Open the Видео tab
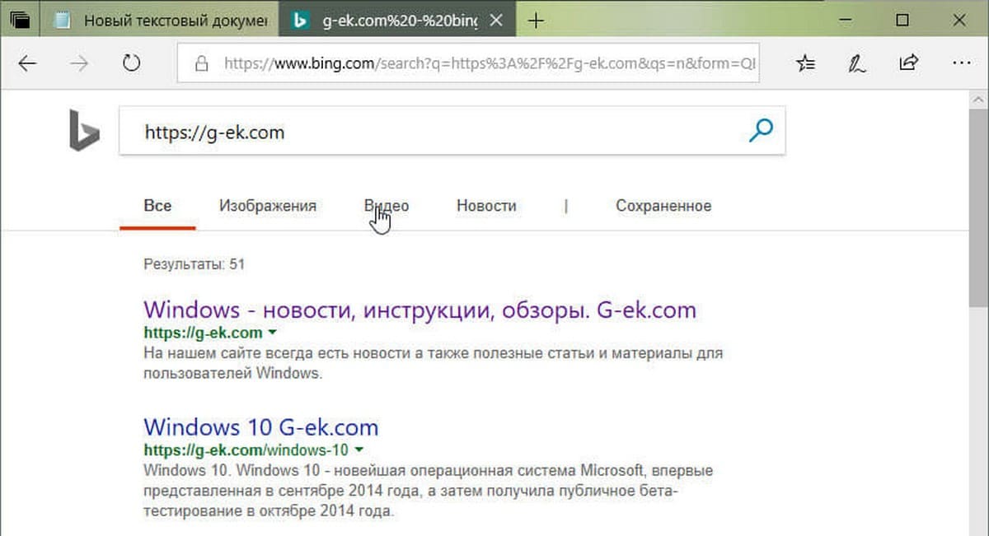 click(x=387, y=206)
